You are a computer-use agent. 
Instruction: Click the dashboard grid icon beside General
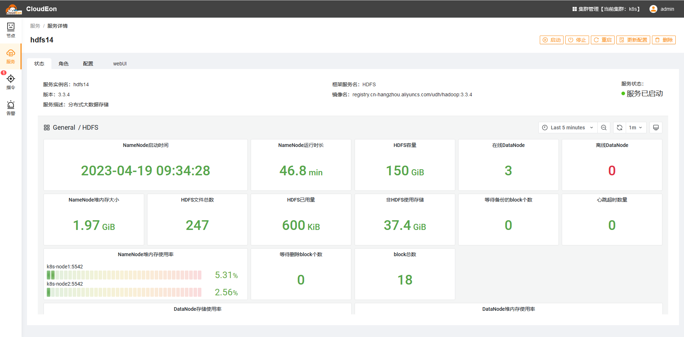47,128
